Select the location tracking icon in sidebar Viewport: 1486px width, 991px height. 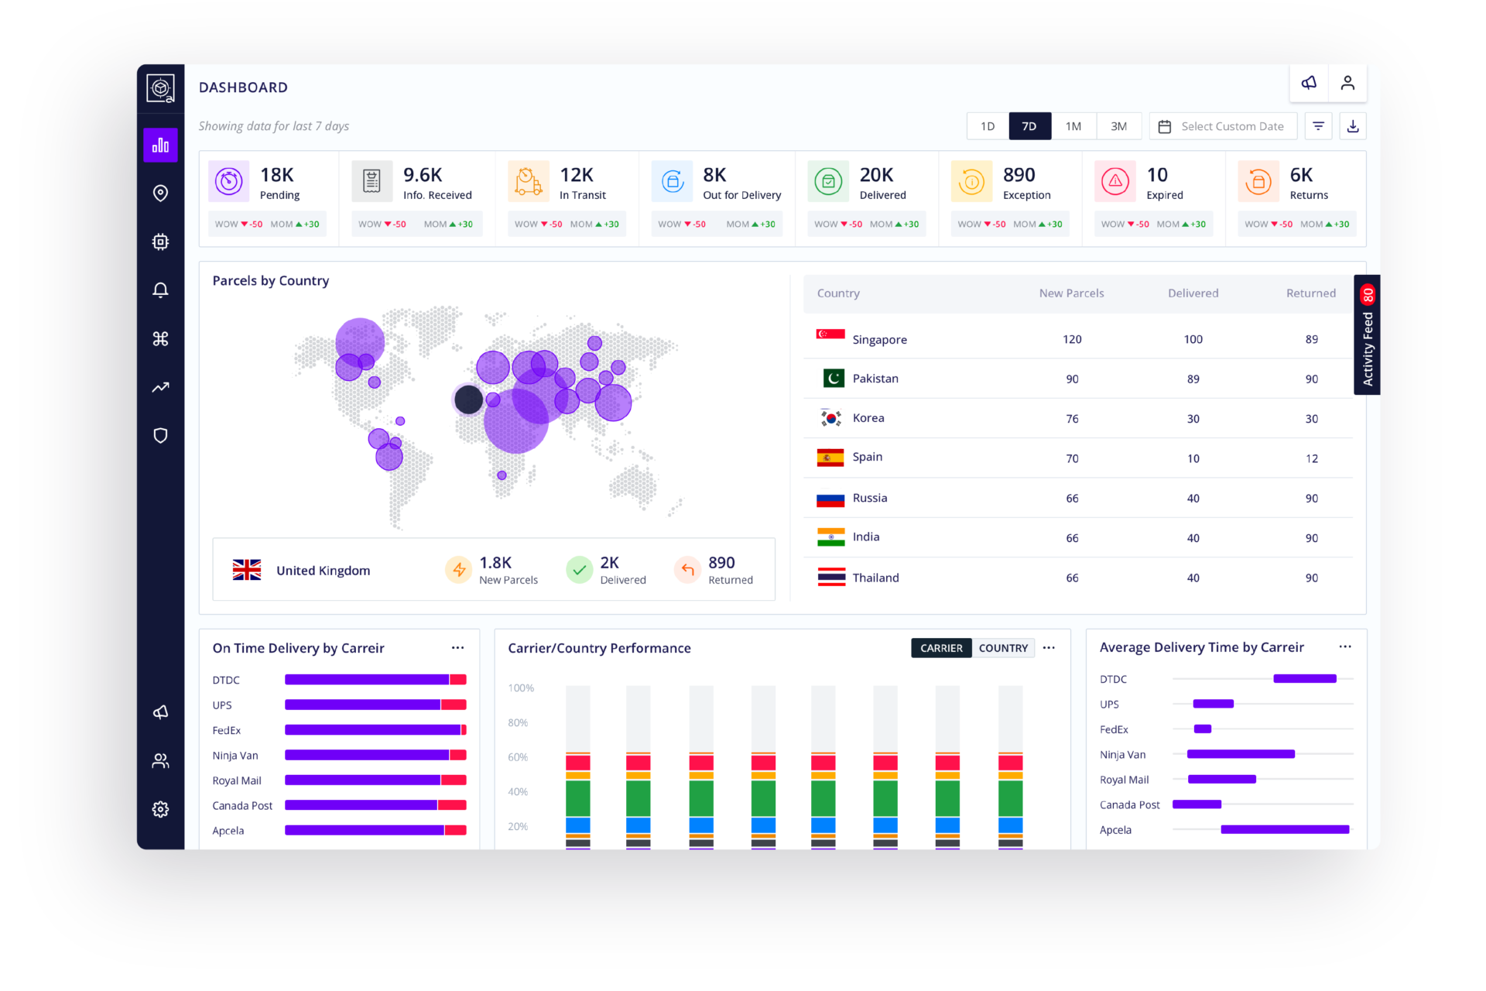(x=160, y=193)
